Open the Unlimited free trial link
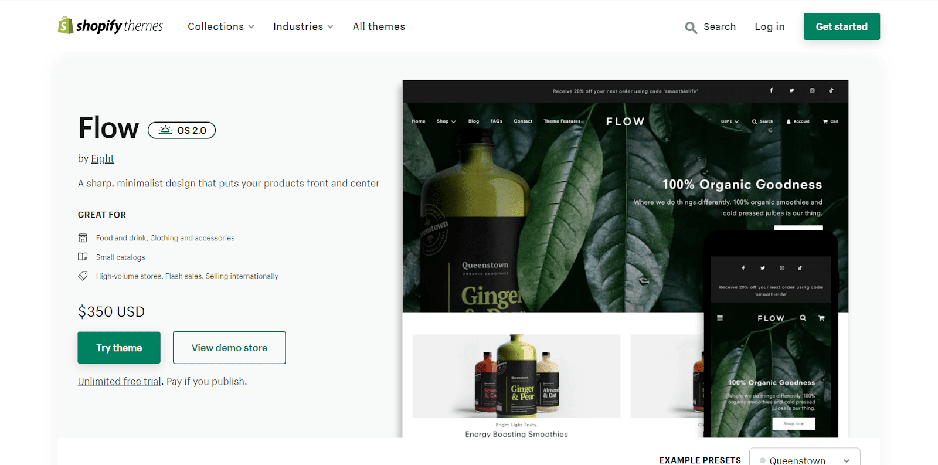This screenshot has height=465, width=938. tap(120, 381)
